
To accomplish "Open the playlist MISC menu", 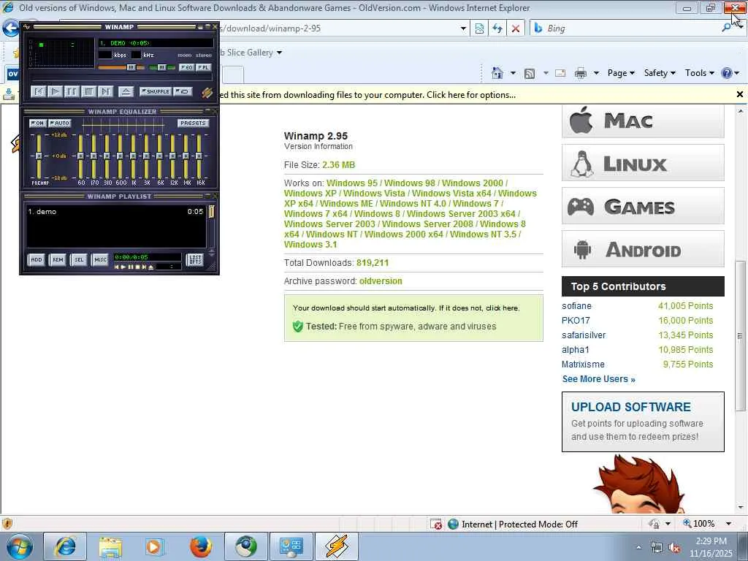I will pos(100,259).
